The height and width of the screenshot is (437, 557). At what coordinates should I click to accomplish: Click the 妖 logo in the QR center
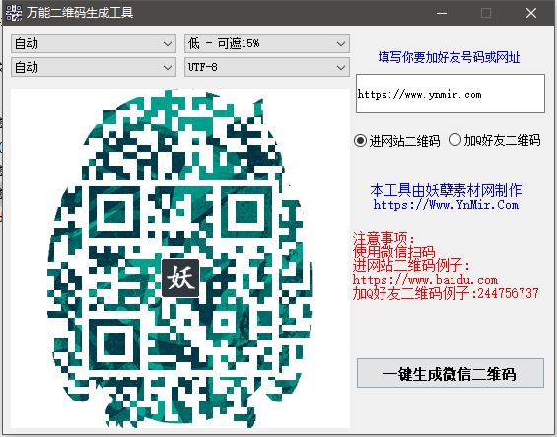(x=180, y=278)
